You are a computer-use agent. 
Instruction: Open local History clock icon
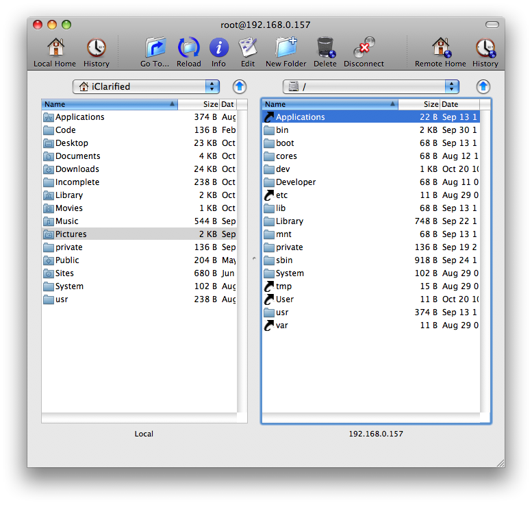(x=96, y=48)
